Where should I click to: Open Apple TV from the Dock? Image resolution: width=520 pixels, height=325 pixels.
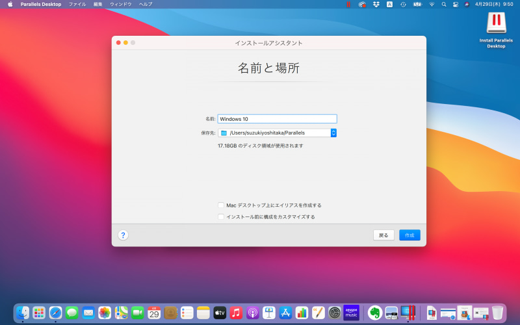coord(220,313)
